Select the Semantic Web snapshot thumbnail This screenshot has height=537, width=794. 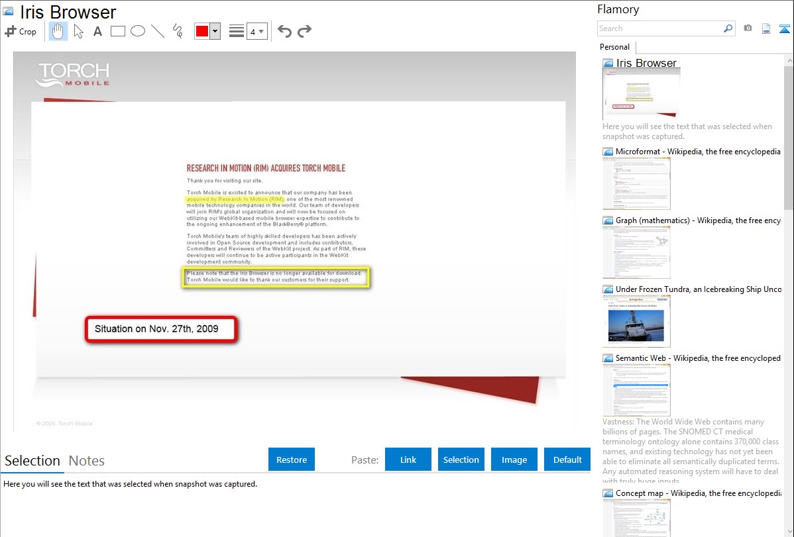(x=636, y=390)
